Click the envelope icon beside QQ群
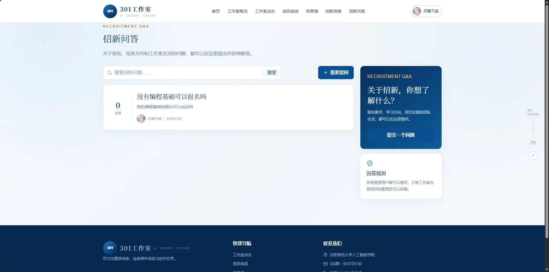 click(325, 264)
